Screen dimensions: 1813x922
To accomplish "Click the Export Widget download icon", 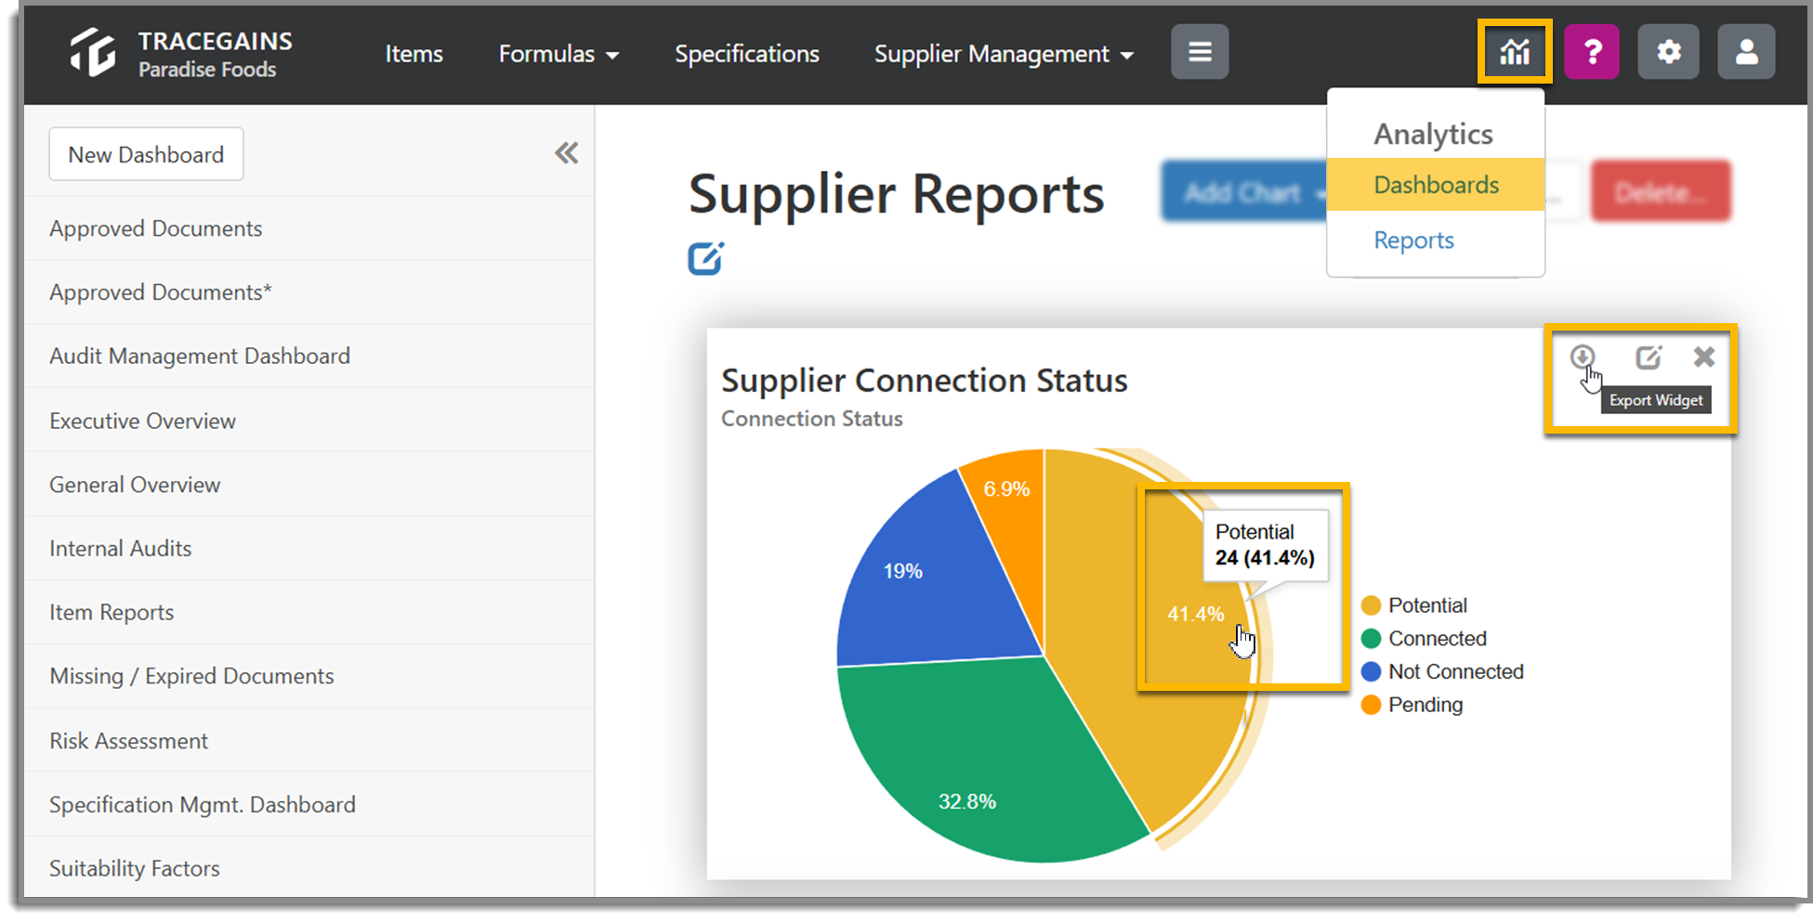I will (x=1583, y=357).
